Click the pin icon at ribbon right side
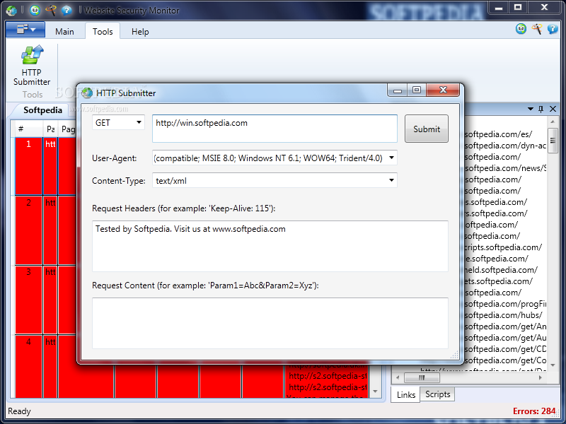The height and width of the screenshot is (424, 566). [x=537, y=29]
